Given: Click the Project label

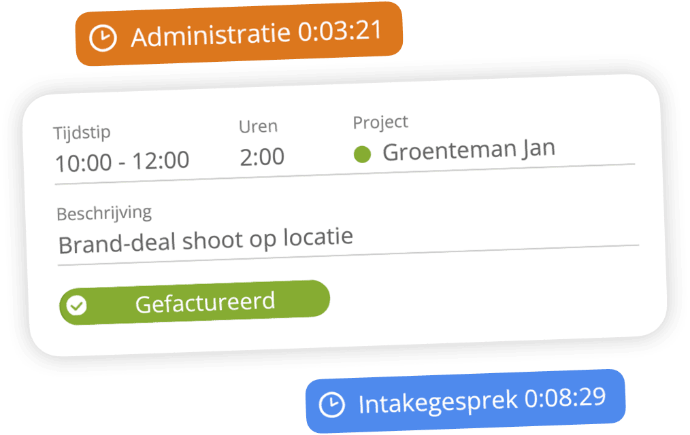Looking at the screenshot, I should point(380,122).
